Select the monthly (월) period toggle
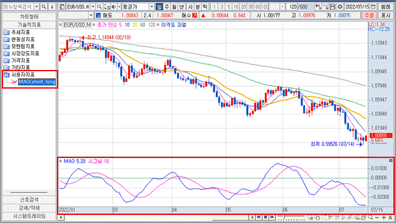Viewport: 396px width, 223px height. click(x=174, y=7)
